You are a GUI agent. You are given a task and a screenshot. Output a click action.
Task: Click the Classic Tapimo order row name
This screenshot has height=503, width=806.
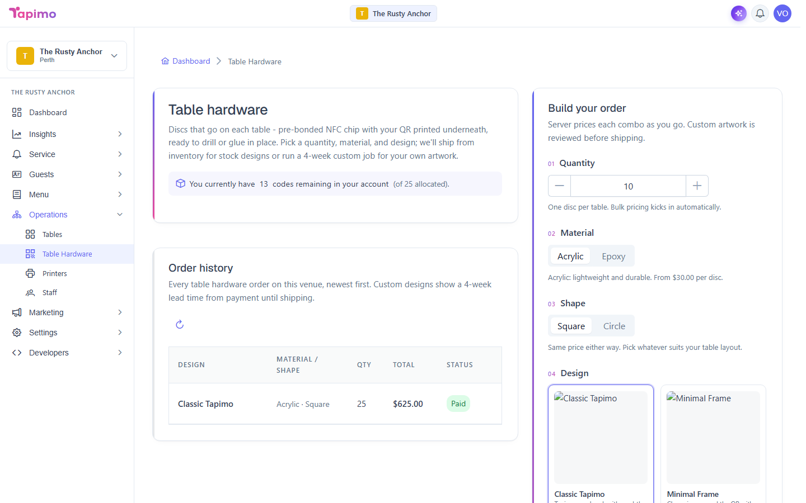(x=205, y=404)
